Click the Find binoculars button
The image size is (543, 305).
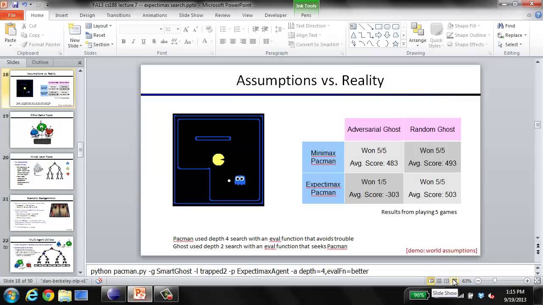pyautogui.click(x=506, y=26)
